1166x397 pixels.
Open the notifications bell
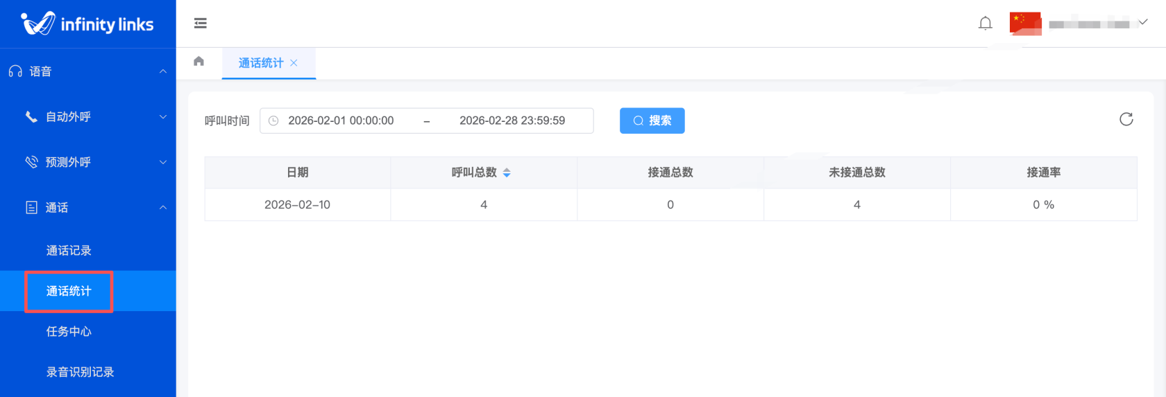point(985,24)
